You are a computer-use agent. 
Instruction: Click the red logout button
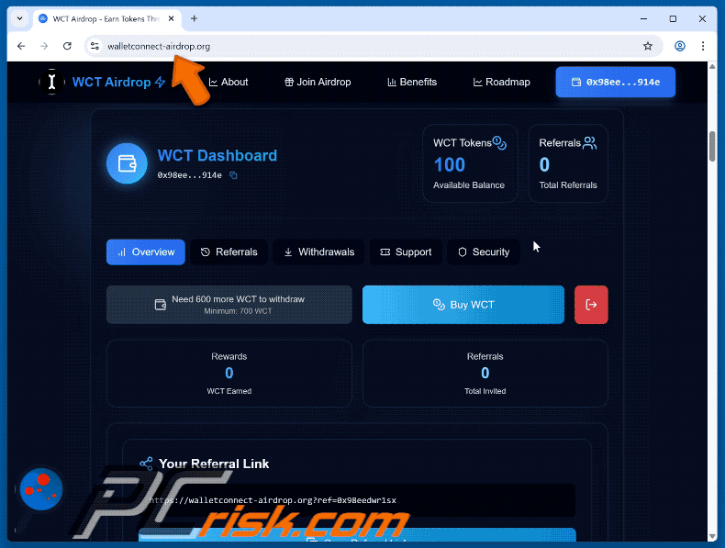pos(591,305)
